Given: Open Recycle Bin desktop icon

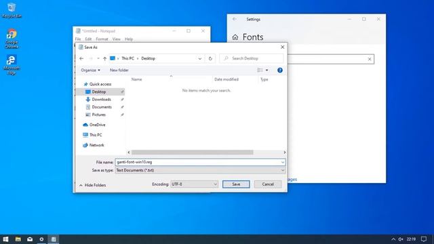Looking at the screenshot, I should [12, 10].
